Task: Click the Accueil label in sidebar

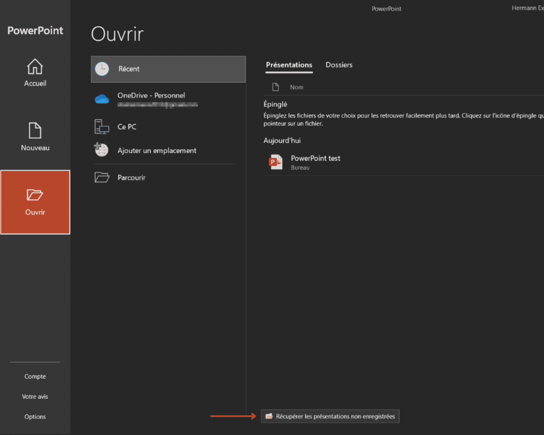Action: 35,83
